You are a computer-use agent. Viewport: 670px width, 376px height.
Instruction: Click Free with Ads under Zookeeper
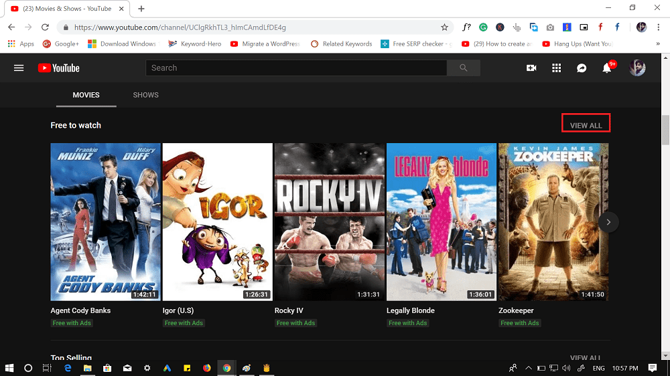click(x=520, y=322)
